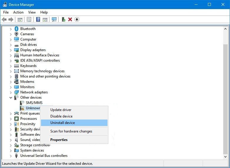Click the scrollbar up arrow
Image resolution: width=230 pixels, height=168 pixels.
226,29
